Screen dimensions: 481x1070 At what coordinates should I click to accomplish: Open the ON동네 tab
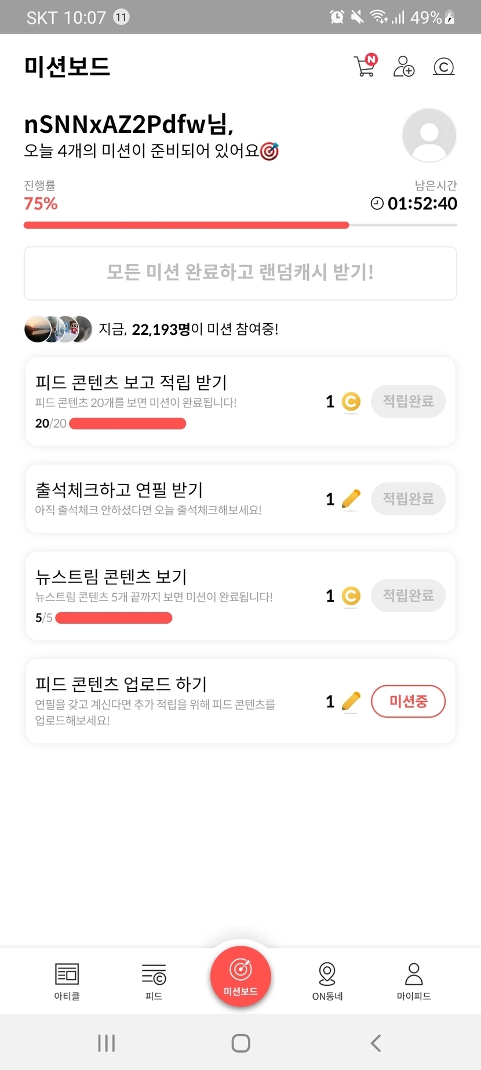coord(327,981)
